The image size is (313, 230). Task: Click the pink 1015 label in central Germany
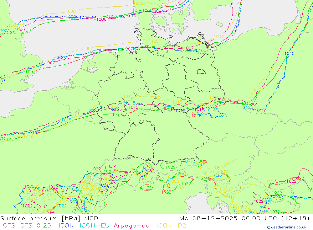pyautogui.click(x=134, y=107)
